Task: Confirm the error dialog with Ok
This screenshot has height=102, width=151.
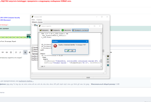Action: pos(70,50)
